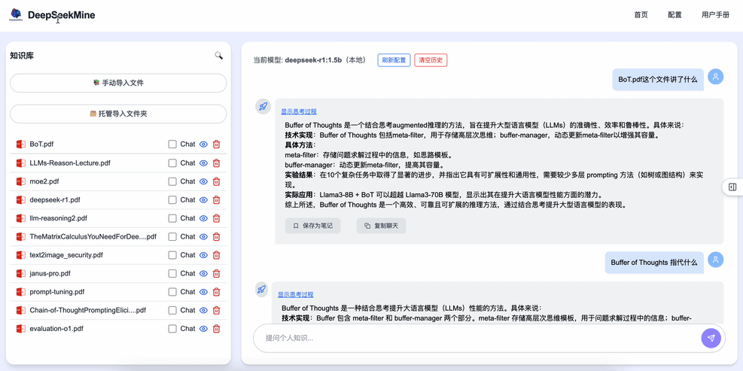
Task: Click the PDF icon beside deepseek-r1.pdf
Action: (21, 200)
